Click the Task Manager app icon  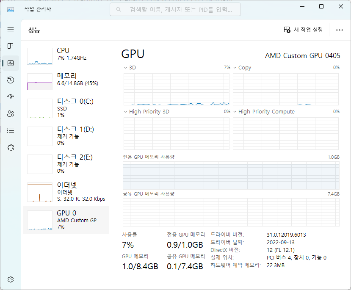click(11, 10)
